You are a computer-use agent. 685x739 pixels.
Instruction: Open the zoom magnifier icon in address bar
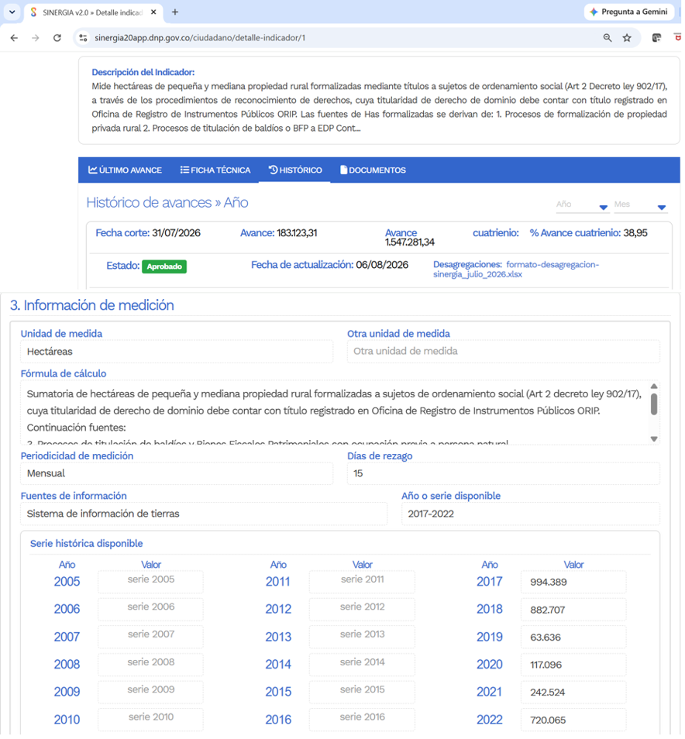coord(608,38)
